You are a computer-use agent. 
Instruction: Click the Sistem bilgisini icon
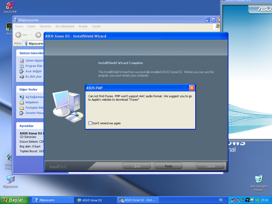[x=22, y=61]
